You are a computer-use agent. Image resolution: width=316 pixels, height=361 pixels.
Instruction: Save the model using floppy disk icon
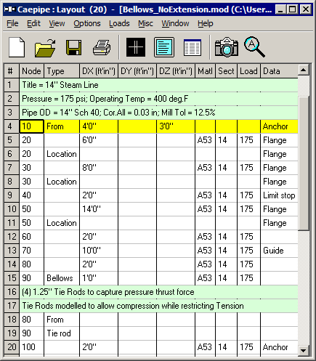[x=73, y=47]
